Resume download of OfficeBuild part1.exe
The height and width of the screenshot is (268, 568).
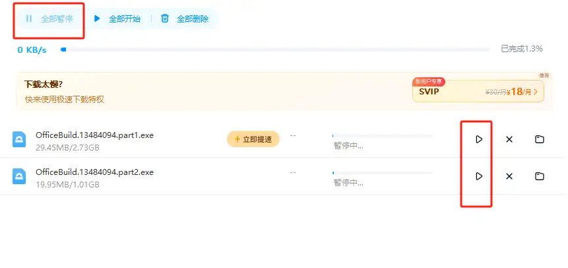click(x=479, y=139)
